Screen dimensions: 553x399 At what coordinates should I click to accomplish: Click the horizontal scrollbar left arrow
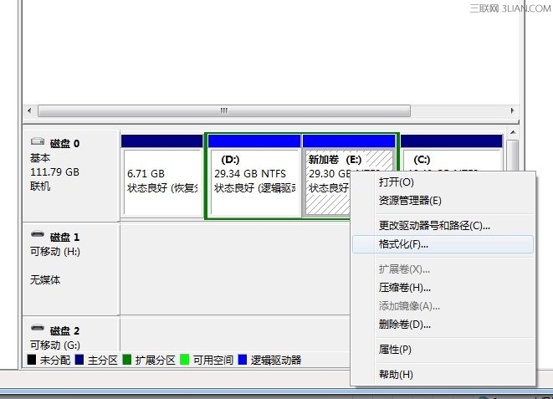point(31,110)
